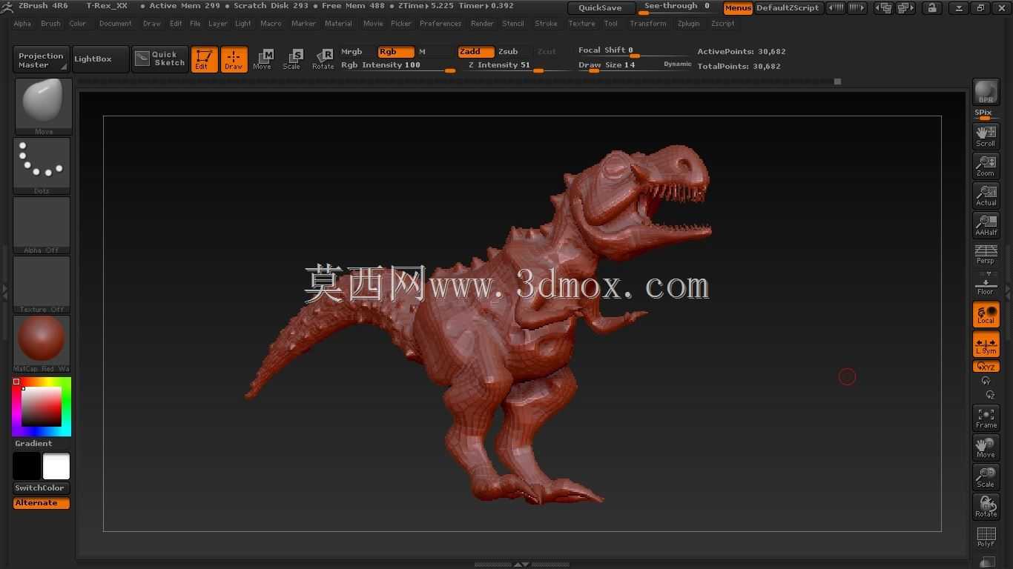Select the white main color swatch
The height and width of the screenshot is (569, 1013).
click(x=56, y=466)
